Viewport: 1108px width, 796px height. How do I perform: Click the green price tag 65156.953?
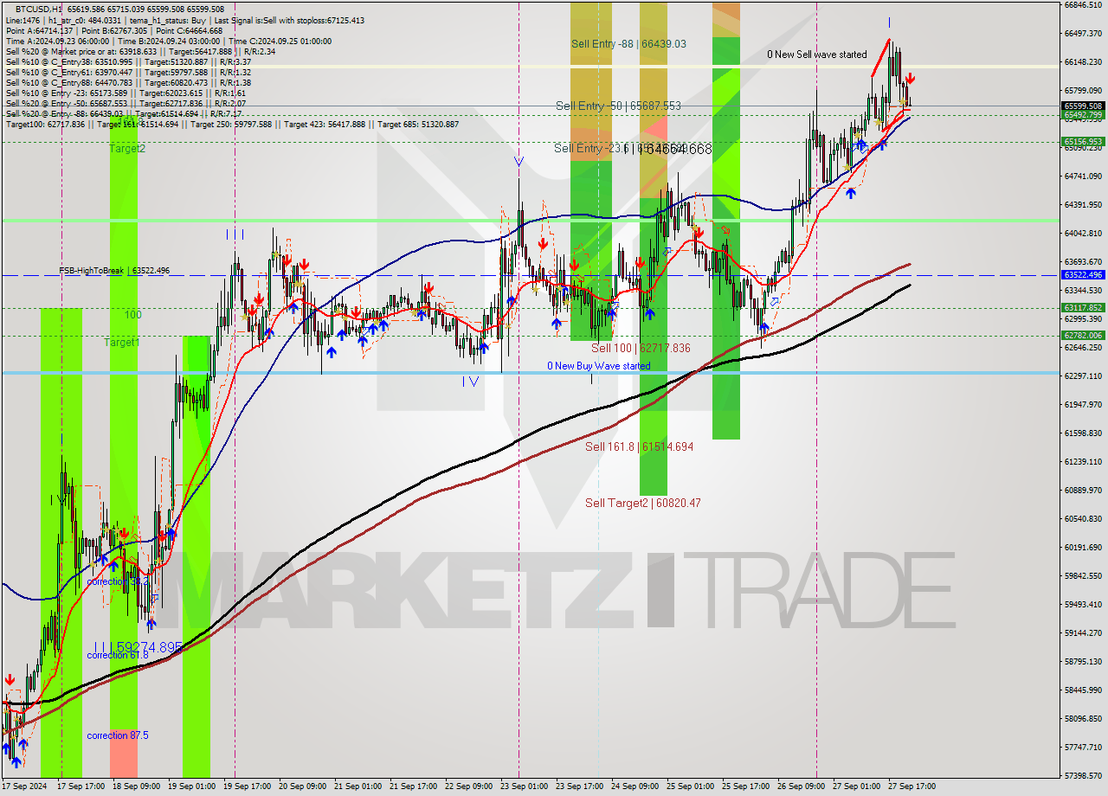[1083, 141]
